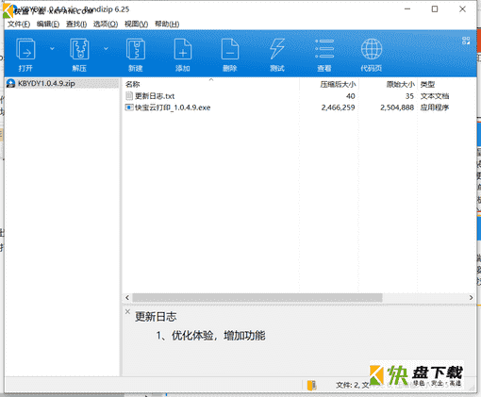Click original size value 2,504,888
Viewport: 481px width, 397px height.
[x=397, y=108]
